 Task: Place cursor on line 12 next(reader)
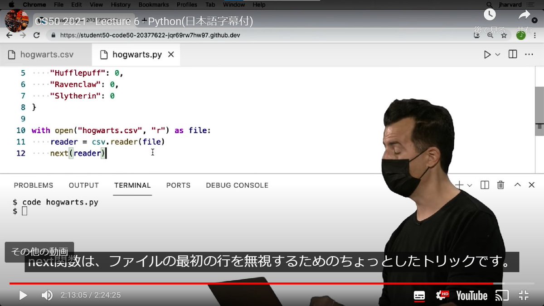pos(78,153)
